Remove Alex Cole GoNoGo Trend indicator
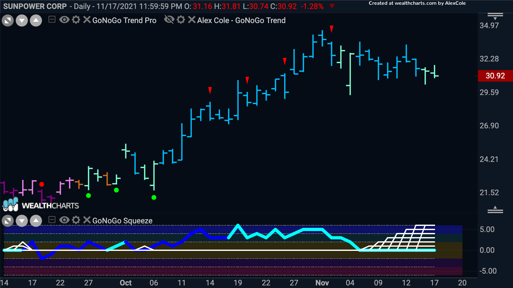The height and width of the screenshot is (288, 513). point(192,20)
